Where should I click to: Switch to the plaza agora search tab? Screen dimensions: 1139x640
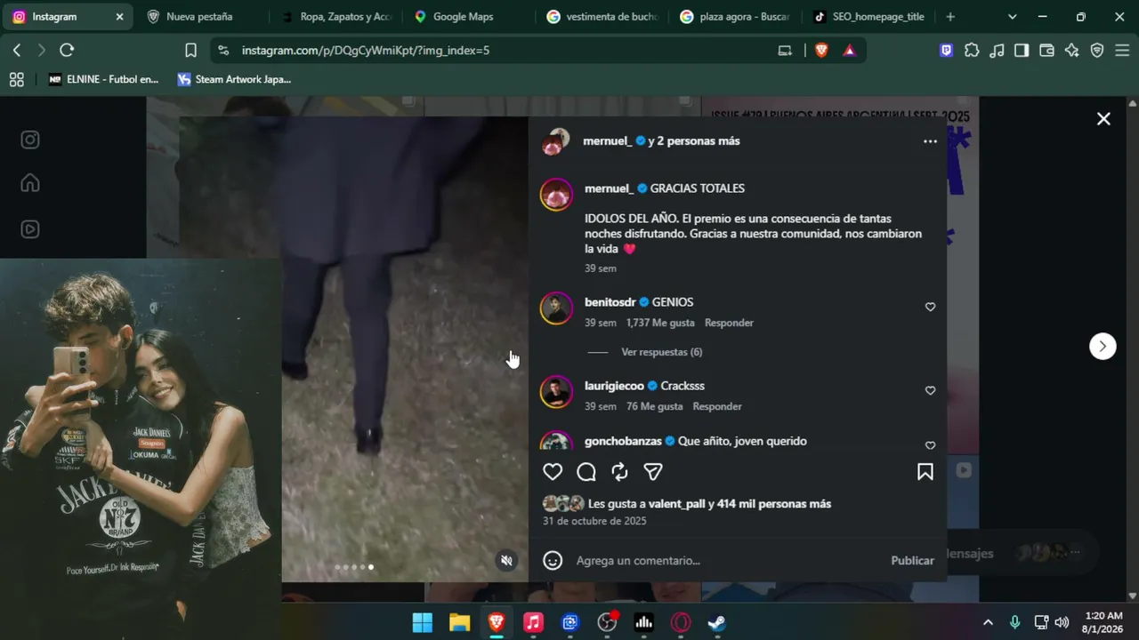(735, 17)
